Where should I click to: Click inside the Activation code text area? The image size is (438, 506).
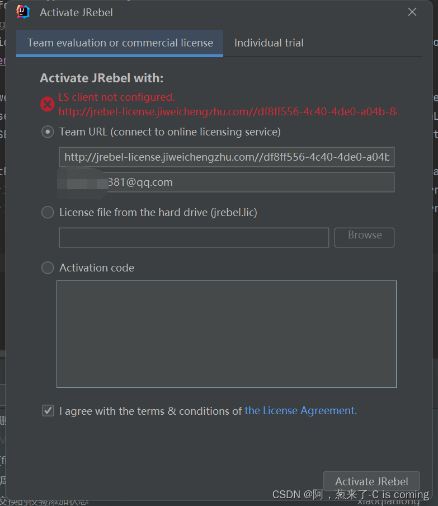(227, 334)
